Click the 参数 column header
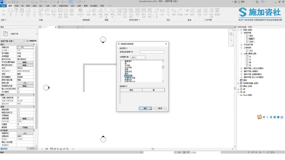This screenshot has height=160, width=285. click(x=131, y=90)
